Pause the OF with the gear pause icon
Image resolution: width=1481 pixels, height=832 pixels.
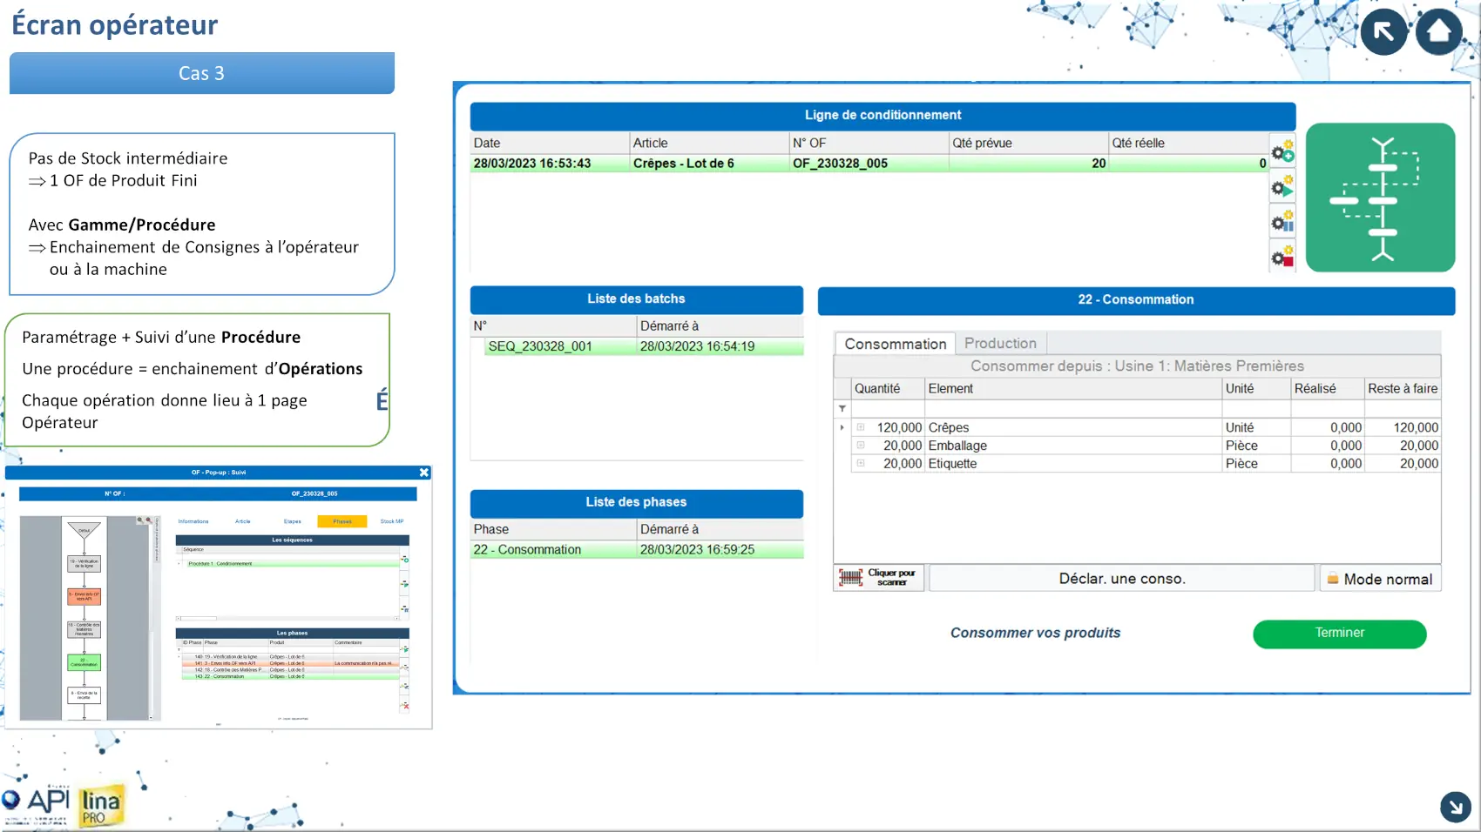click(1282, 222)
